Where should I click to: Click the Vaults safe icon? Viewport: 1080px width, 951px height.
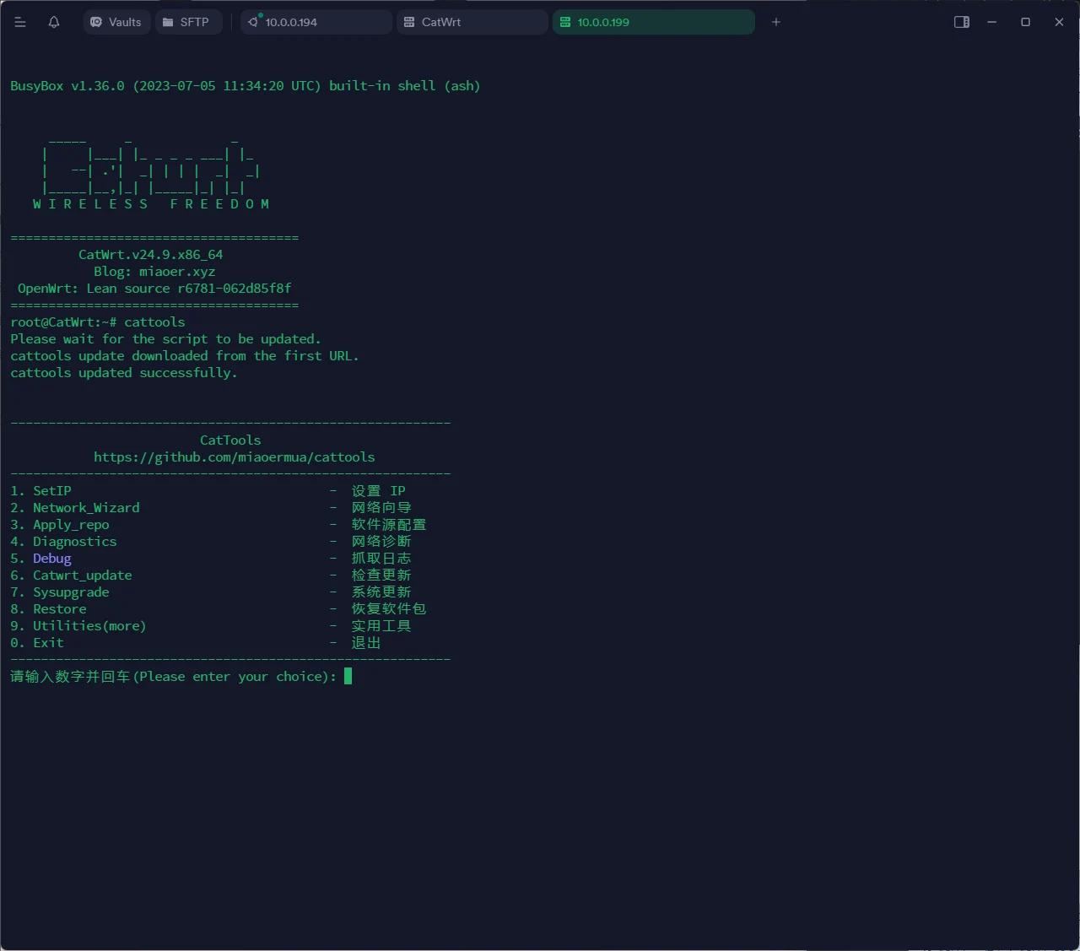(96, 22)
